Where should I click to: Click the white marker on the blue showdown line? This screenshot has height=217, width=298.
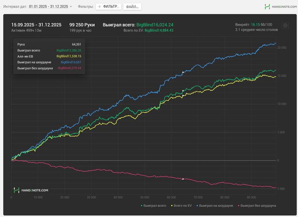183,72
